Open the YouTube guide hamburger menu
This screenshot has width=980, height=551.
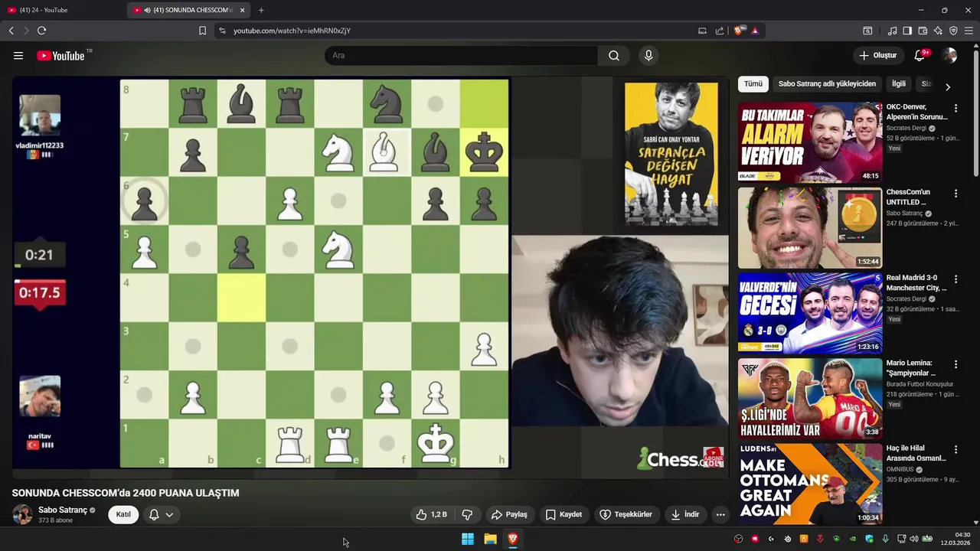click(x=18, y=55)
